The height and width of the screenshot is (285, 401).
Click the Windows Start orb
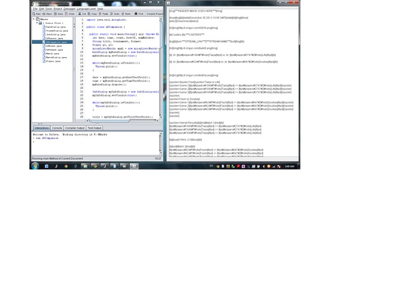pyautogui.click(x=35, y=166)
